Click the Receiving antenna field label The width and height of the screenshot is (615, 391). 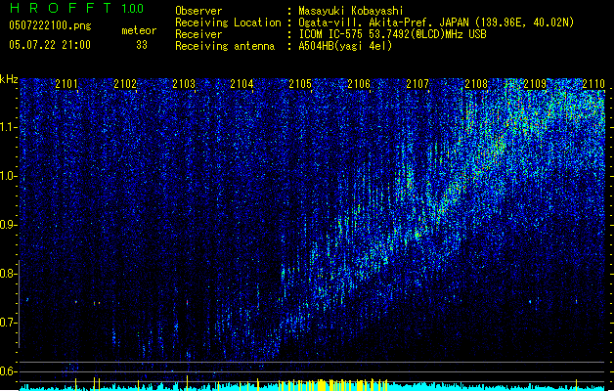point(225,46)
